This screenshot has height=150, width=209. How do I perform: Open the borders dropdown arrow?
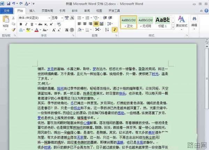[x=91, y=30]
